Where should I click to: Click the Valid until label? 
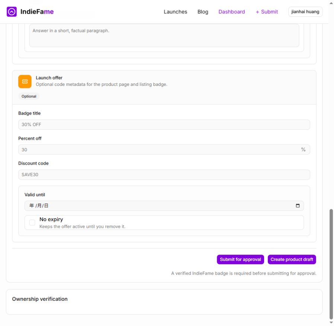click(x=35, y=195)
